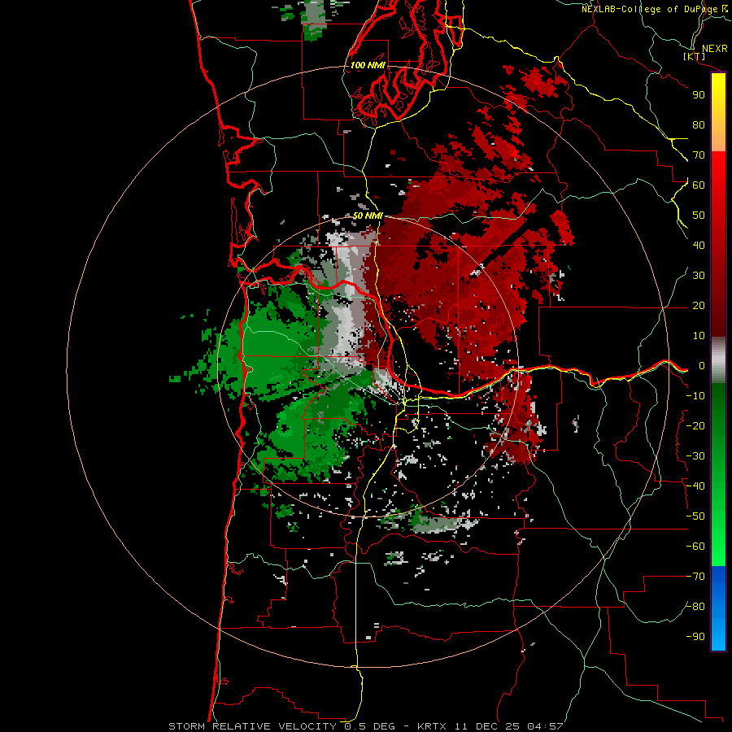Select the -60 value on the velocity scale

695,547
